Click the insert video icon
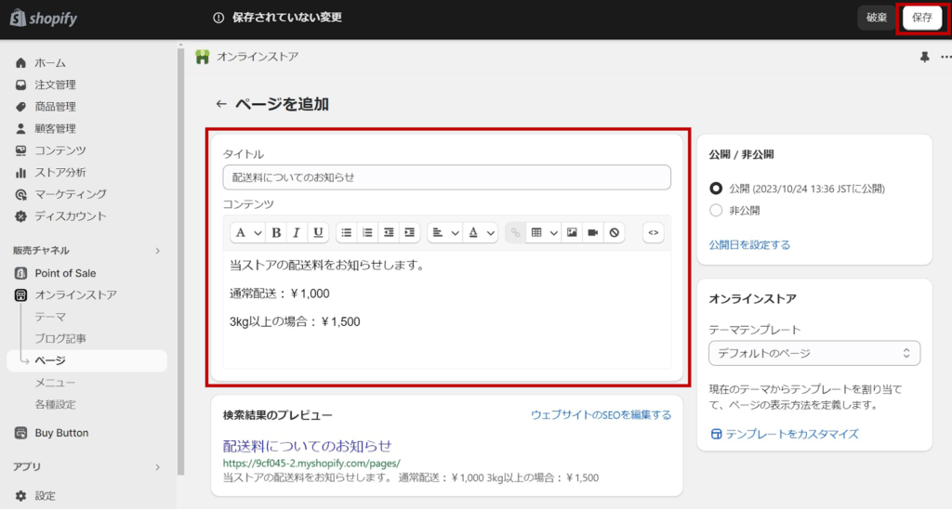The image size is (952, 509). point(593,232)
